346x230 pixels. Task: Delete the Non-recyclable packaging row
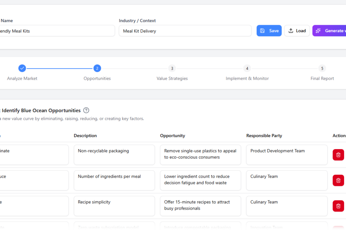pyautogui.click(x=338, y=155)
